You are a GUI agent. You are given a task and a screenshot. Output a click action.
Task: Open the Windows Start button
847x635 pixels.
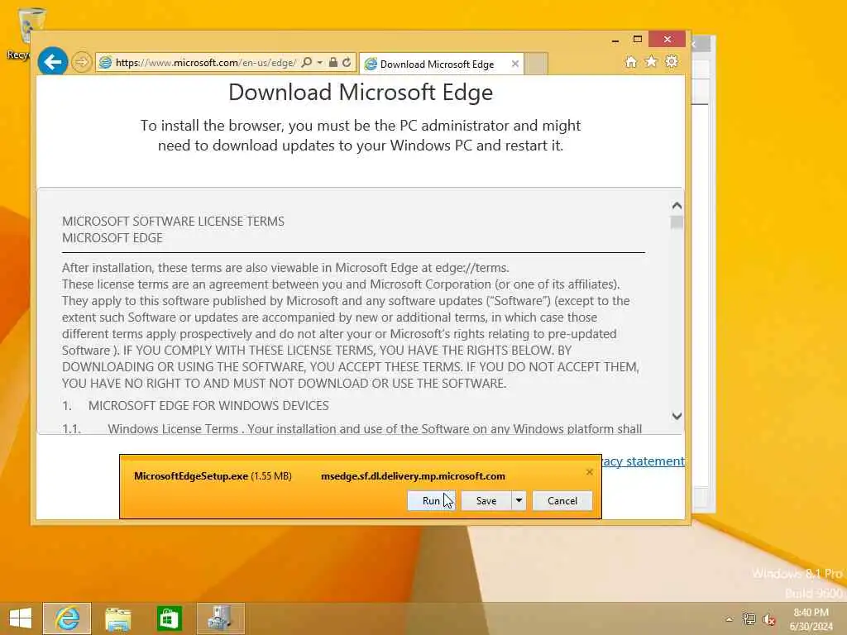coord(21,618)
